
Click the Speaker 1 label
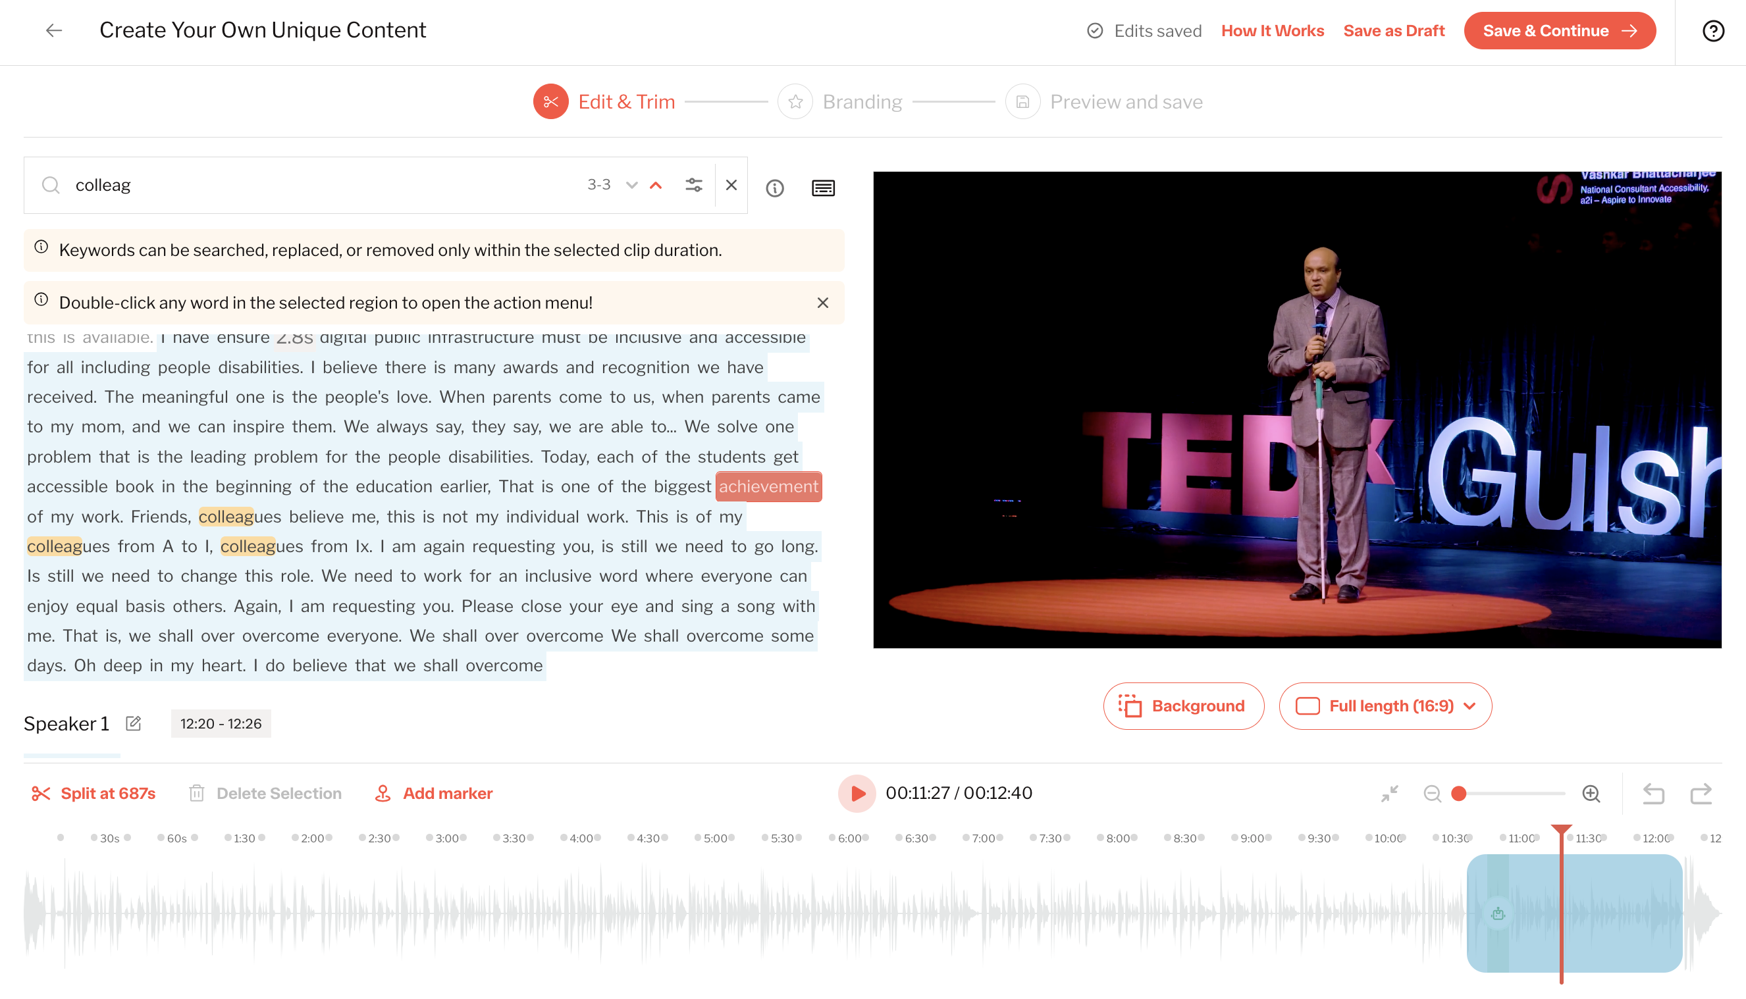(x=66, y=723)
